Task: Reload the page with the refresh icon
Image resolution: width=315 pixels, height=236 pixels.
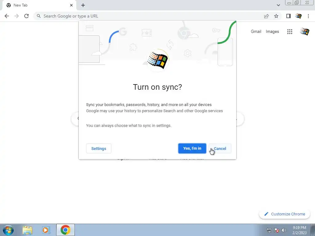Action: 26,16
